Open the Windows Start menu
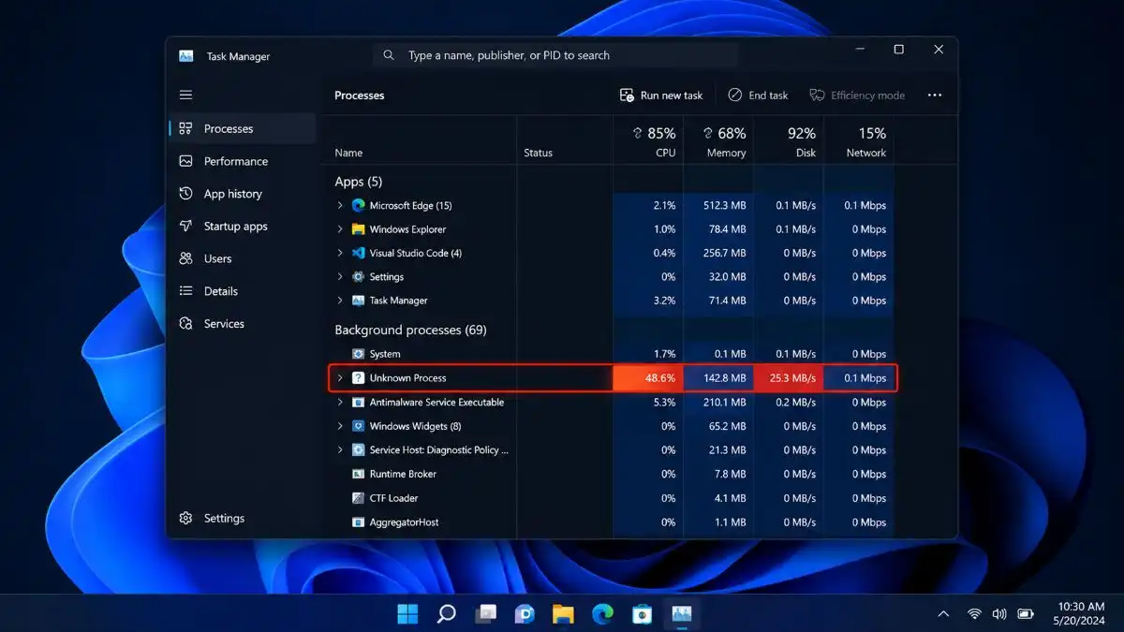1124x632 pixels. click(407, 614)
